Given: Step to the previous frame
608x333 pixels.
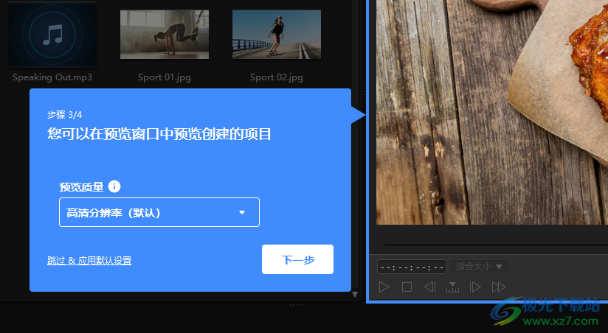Looking at the screenshot, I should [429, 287].
